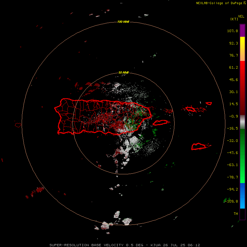The height and width of the screenshot is (247, 247).
Task: Click the VEL legend title
Action: pos(241,16)
